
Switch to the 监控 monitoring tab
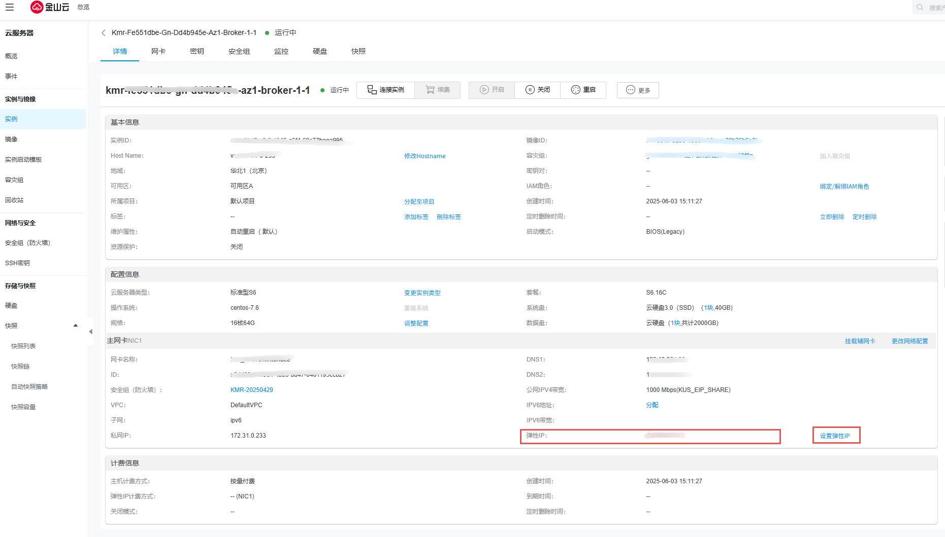(x=281, y=51)
